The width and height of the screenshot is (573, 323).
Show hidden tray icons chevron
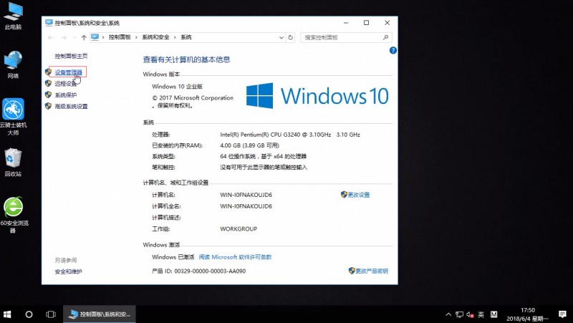point(448,314)
